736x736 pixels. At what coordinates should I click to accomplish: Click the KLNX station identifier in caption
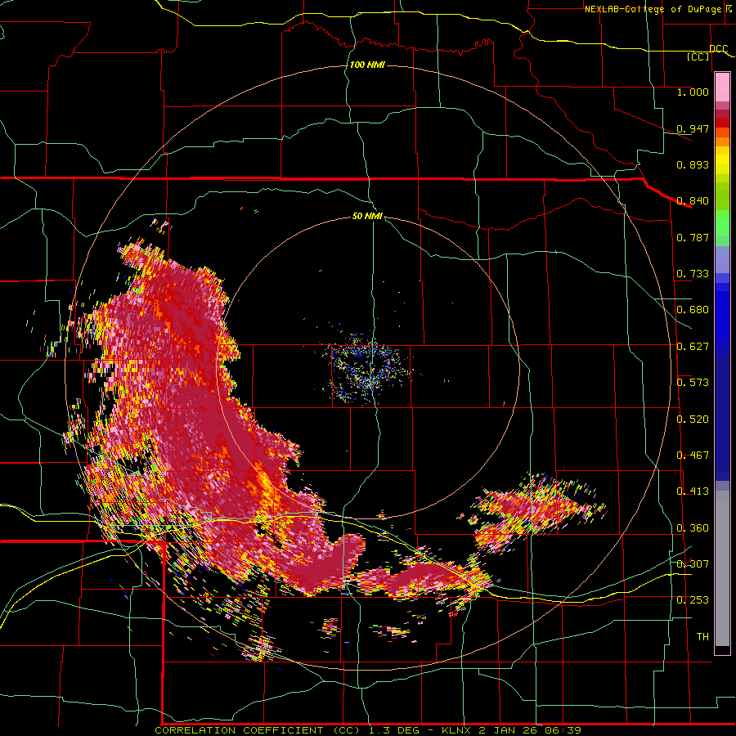[x=458, y=730]
